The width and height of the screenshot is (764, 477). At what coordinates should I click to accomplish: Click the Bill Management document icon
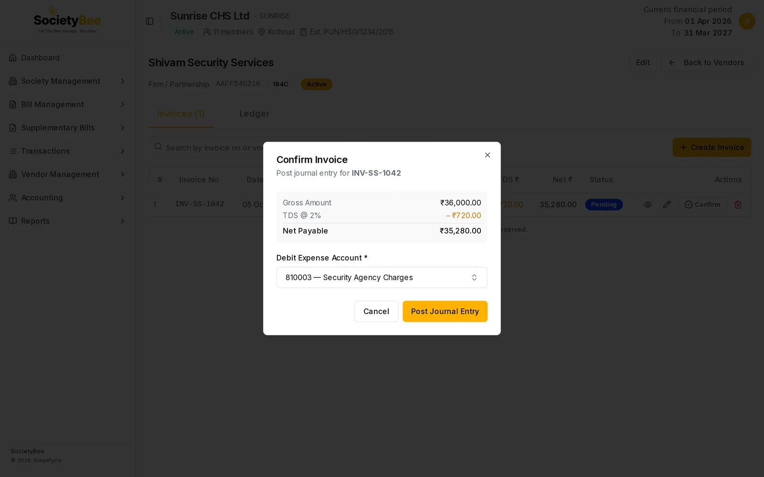coord(13,104)
